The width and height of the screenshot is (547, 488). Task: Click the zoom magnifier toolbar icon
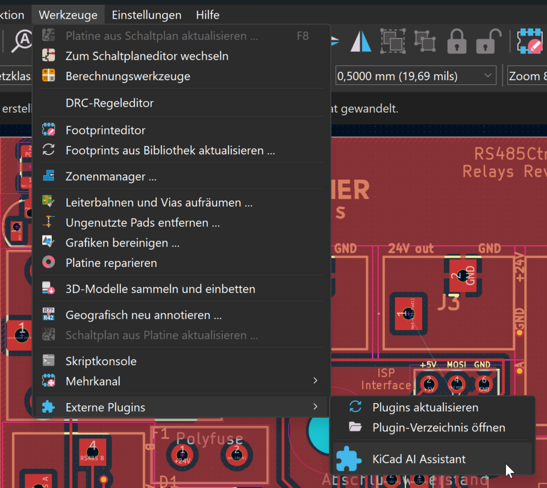[22, 42]
